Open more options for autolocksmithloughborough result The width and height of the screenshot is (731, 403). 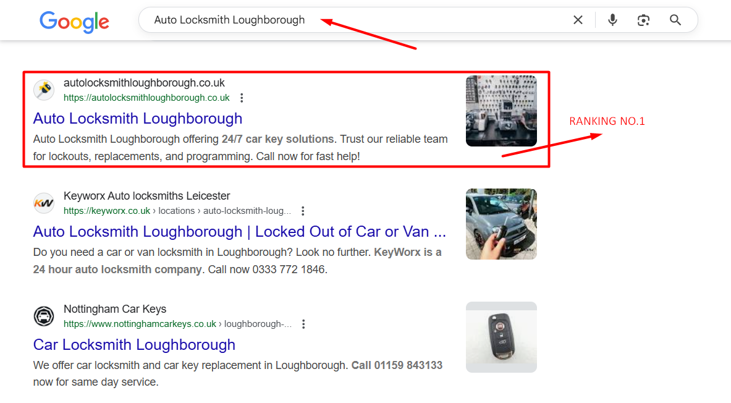click(242, 98)
